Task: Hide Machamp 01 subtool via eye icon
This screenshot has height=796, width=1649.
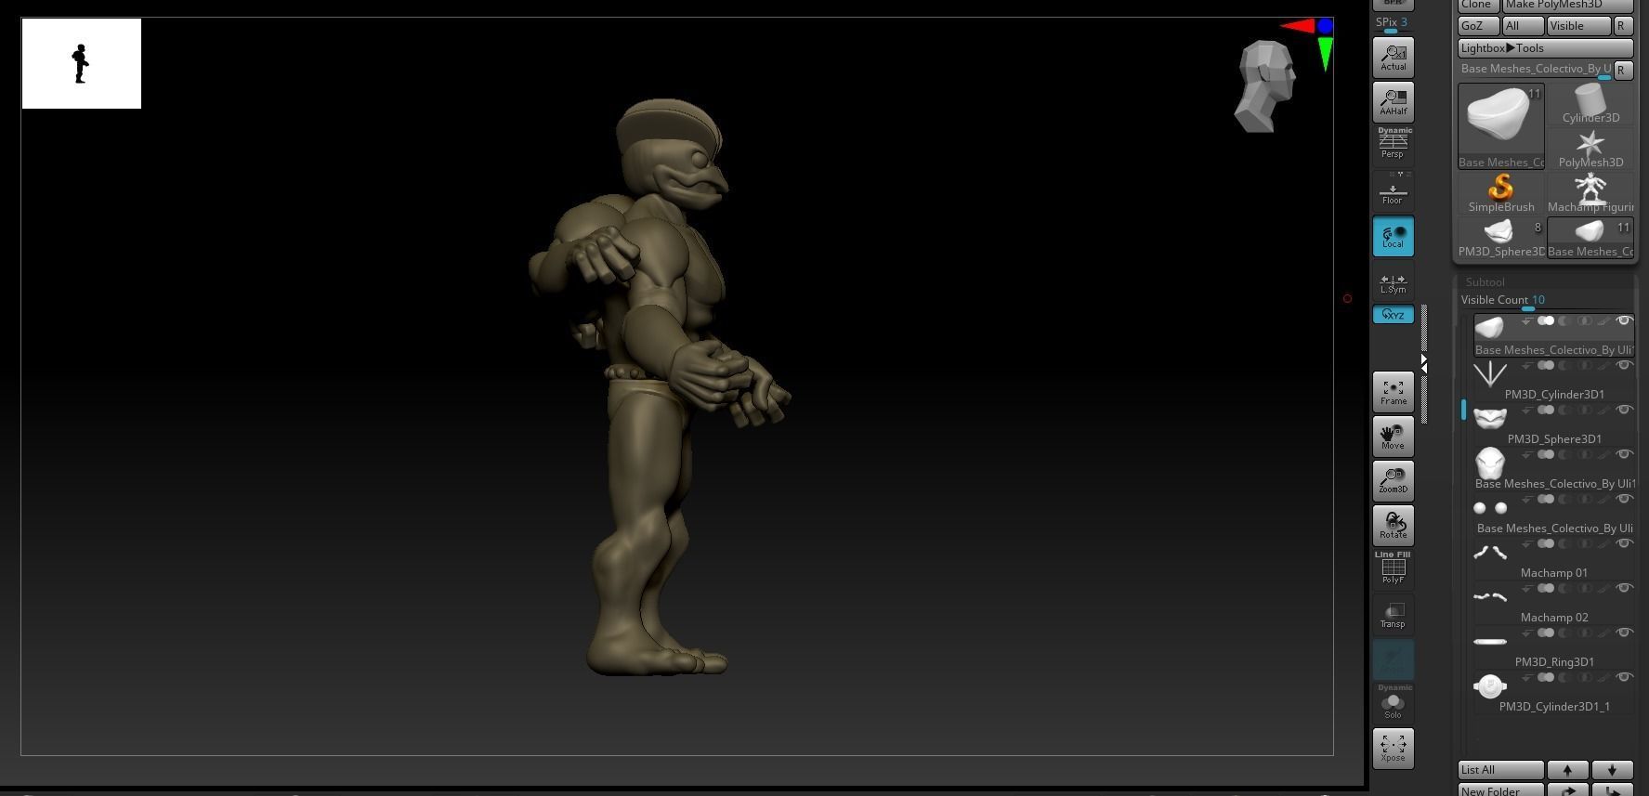Action: 1624,543
